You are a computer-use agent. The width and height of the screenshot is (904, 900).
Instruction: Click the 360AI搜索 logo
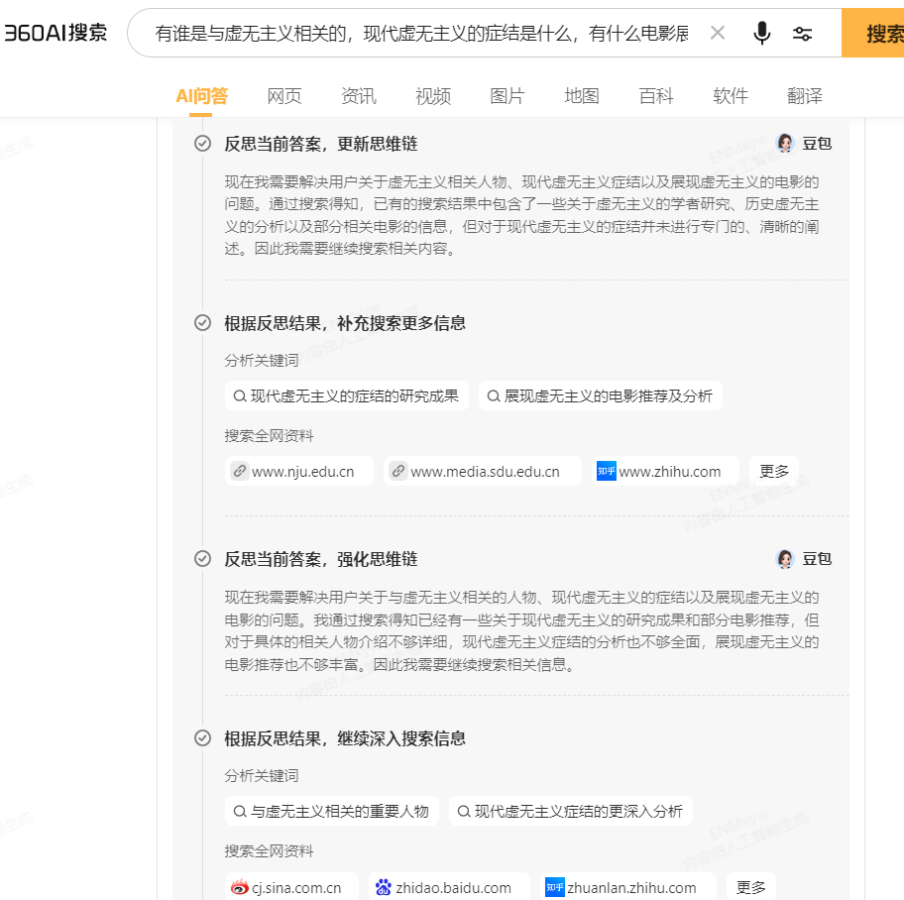(56, 31)
